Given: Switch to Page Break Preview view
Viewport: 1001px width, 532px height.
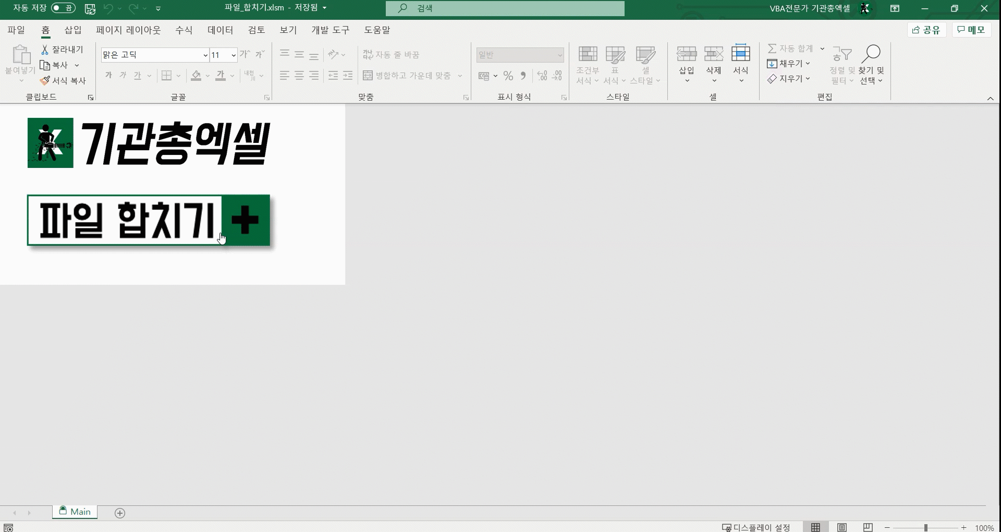Looking at the screenshot, I should click(x=868, y=527).
